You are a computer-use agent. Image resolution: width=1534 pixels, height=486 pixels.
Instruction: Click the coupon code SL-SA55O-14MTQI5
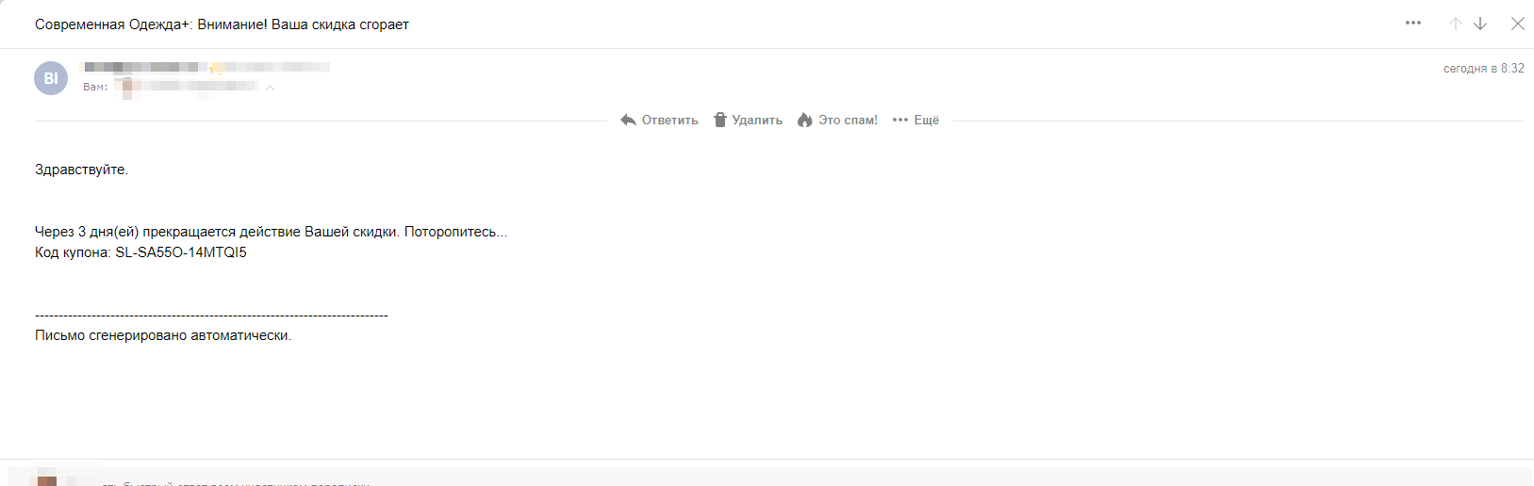181,252
